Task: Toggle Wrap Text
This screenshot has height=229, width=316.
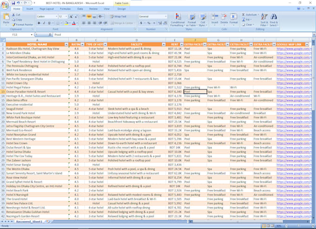Action: [x=118, y=17]
